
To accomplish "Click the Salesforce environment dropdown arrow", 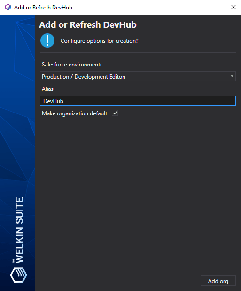I will tap(232, 76).
